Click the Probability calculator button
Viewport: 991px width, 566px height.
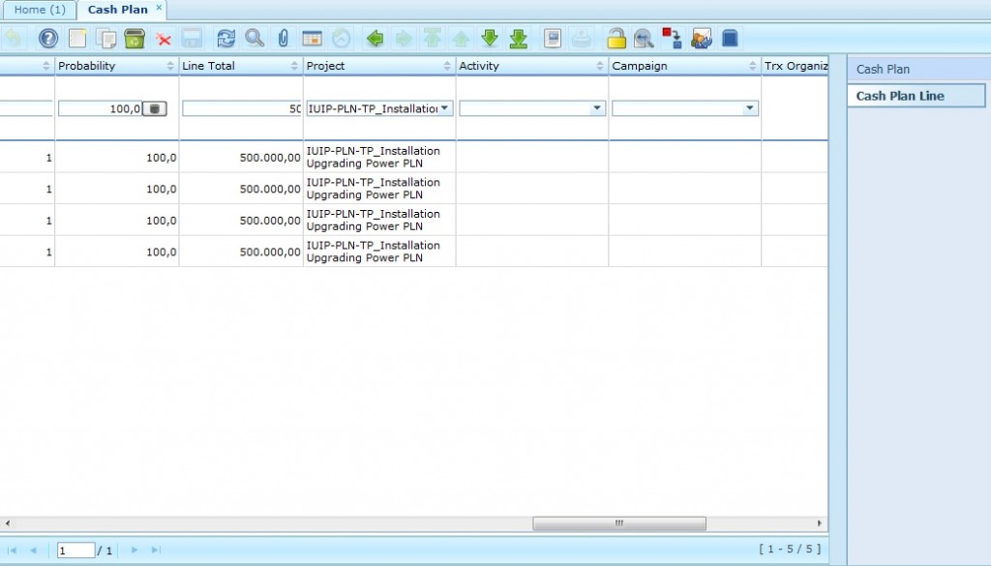pos(155,108)
